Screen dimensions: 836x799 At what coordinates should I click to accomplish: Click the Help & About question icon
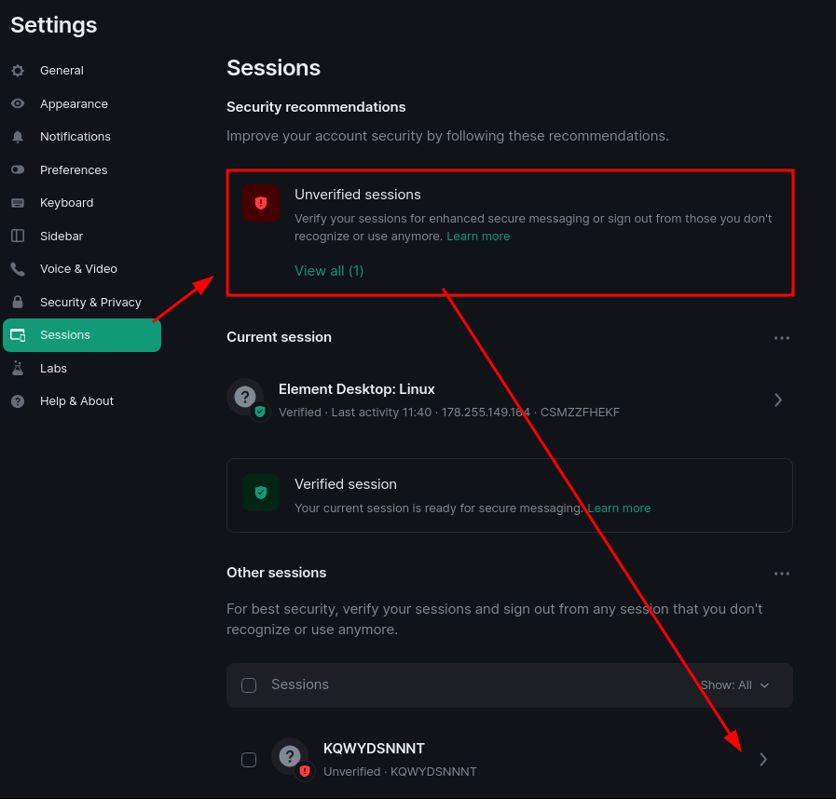18,401
